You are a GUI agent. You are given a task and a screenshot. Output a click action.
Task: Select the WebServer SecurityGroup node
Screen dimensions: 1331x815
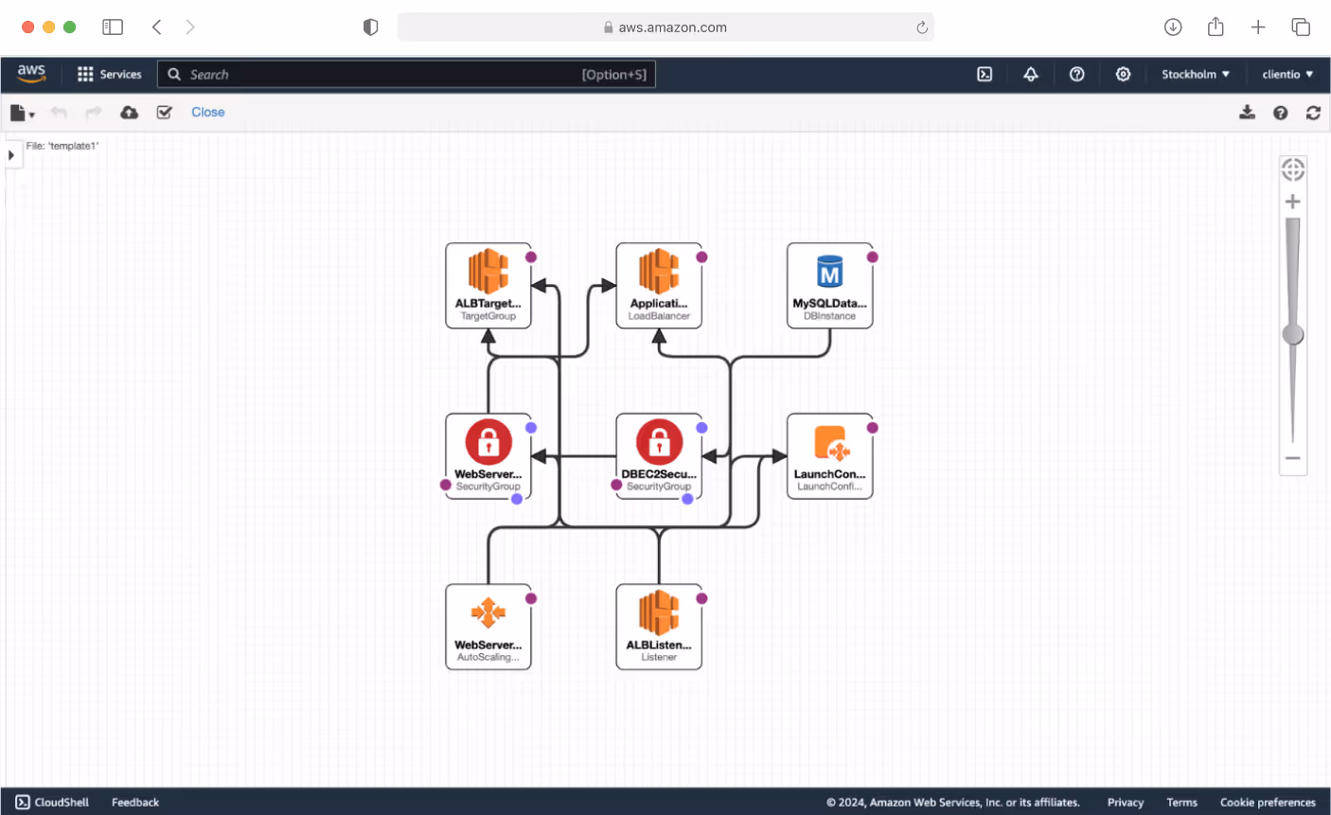point(488,455)
